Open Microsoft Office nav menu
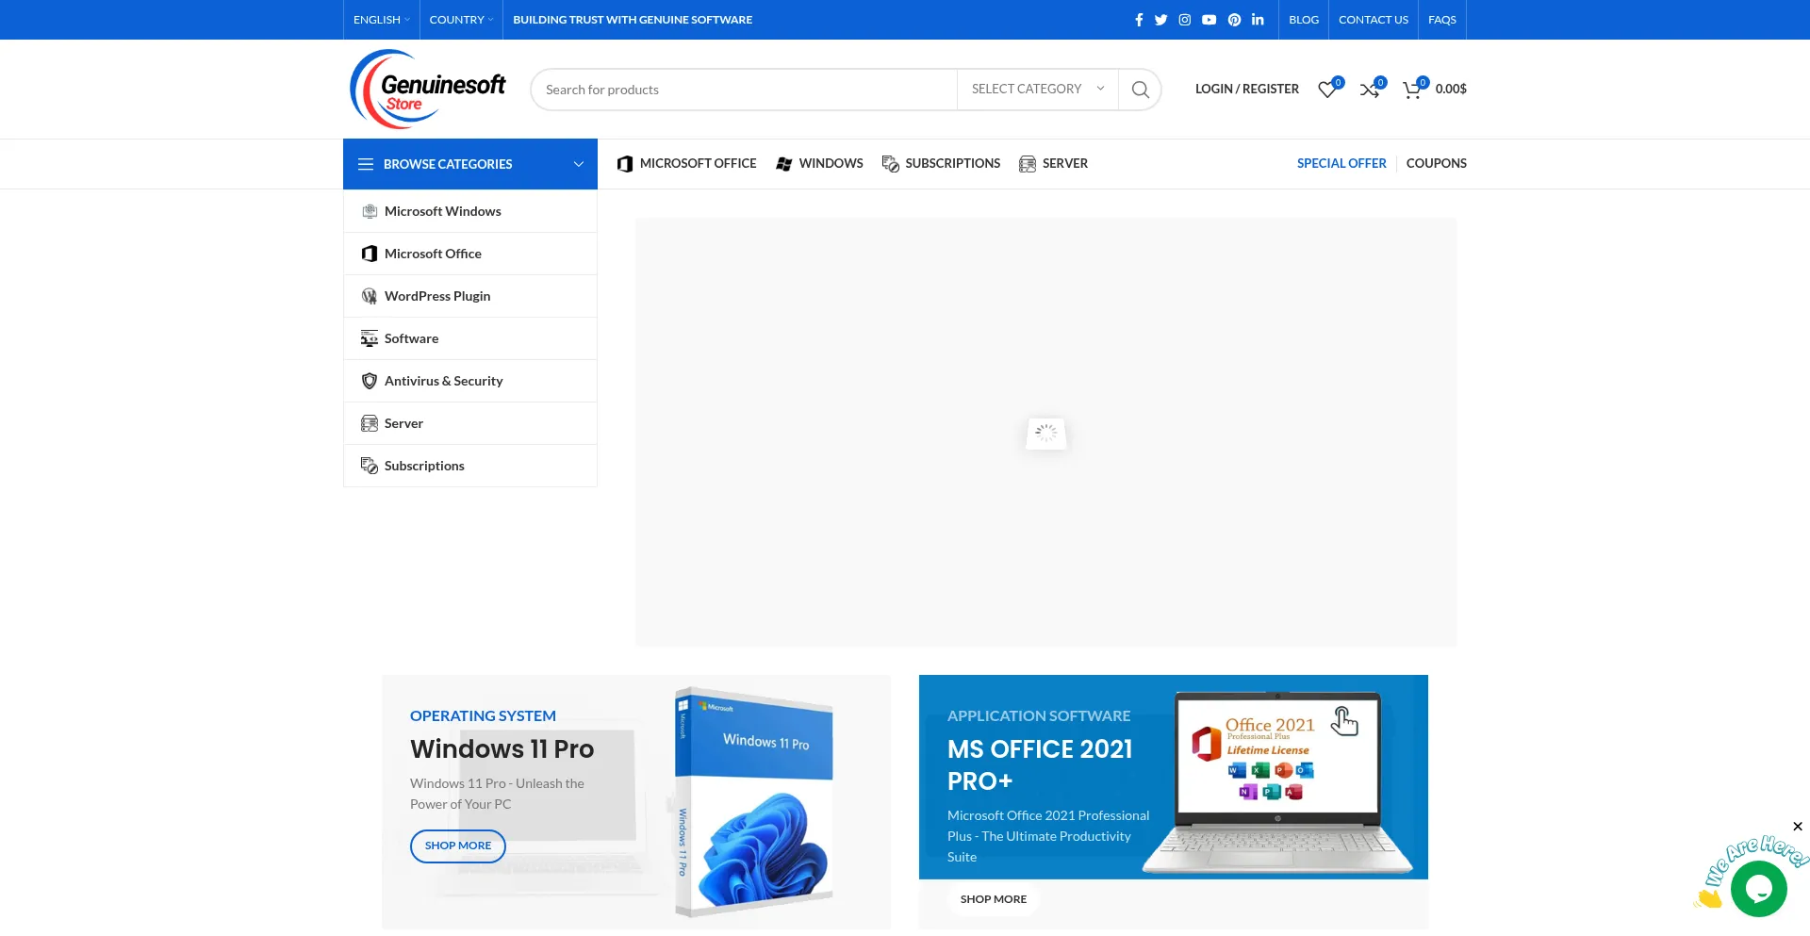Screen dimensions: 1810x936 (686, 163)
